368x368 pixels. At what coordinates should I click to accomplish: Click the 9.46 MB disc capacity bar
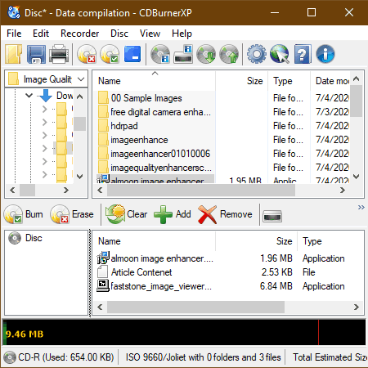(184, 333)
